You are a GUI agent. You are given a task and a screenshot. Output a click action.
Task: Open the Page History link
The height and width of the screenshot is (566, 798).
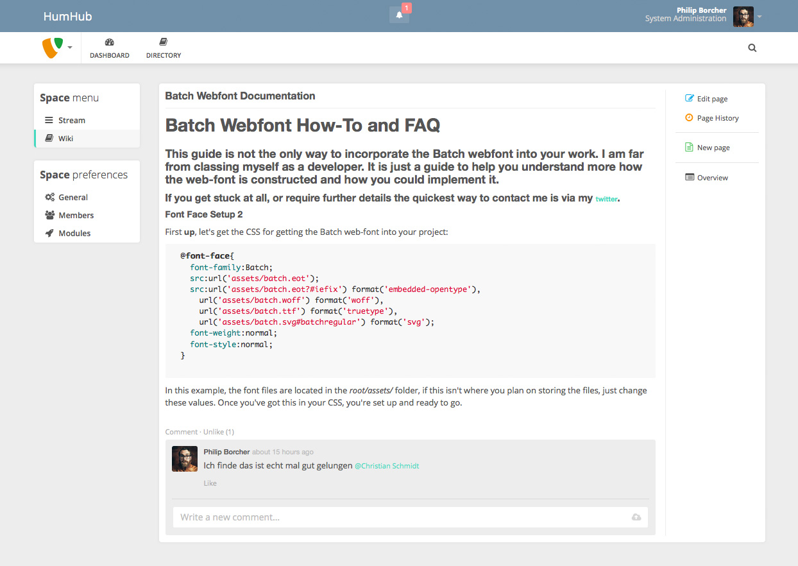pos(718,118)
